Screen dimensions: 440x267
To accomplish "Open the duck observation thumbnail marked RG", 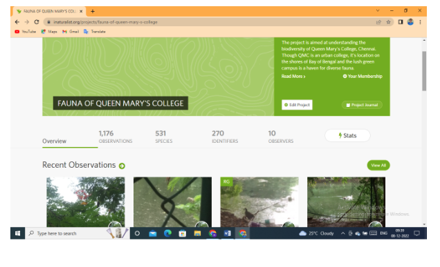I will [259, 201].
